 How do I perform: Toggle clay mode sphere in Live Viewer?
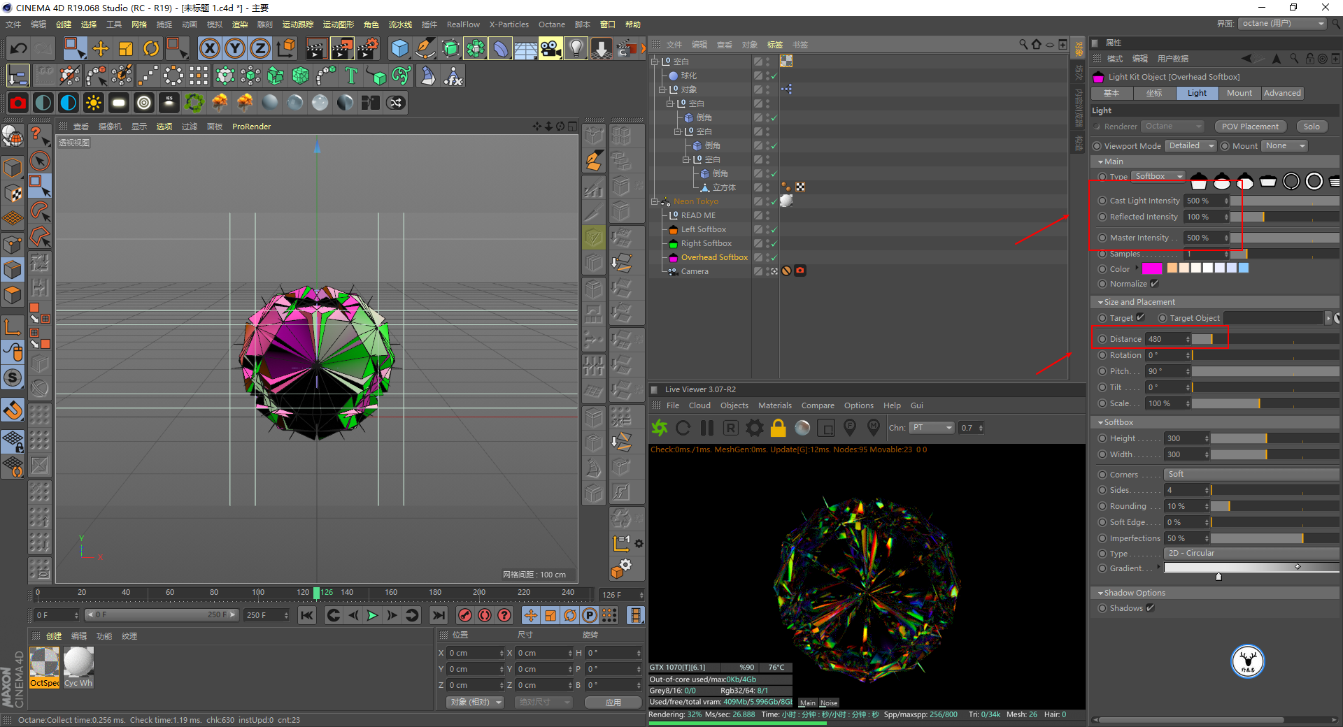tap(802, 428)
